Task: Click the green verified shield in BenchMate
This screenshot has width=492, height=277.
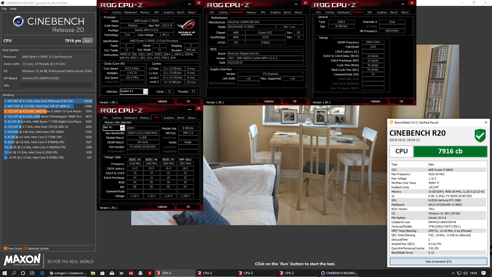Action: [480, 135]
